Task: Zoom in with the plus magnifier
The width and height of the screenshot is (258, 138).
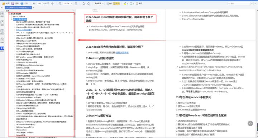Action: 76,4
